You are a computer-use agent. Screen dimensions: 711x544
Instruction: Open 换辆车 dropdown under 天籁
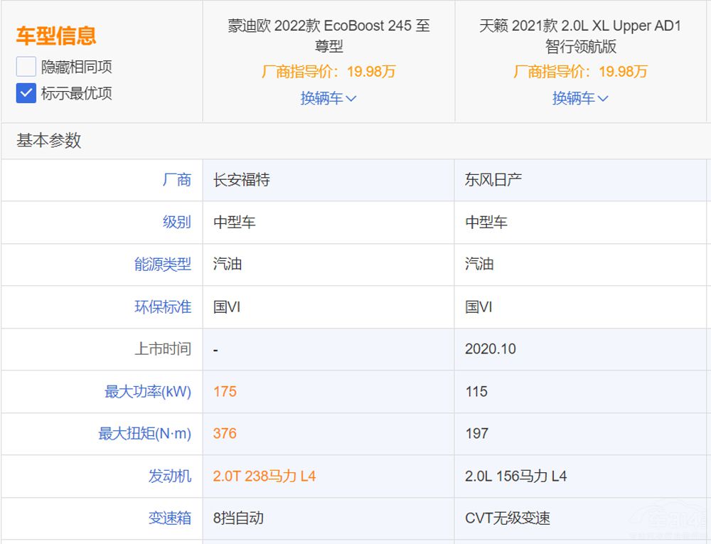click(580, 98)
